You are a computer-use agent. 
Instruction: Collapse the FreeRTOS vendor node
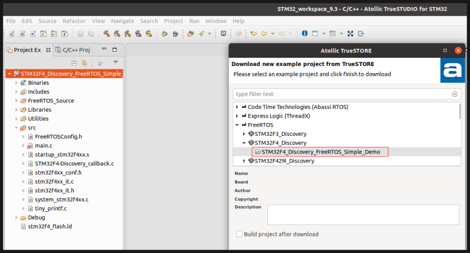click(237, 125)
